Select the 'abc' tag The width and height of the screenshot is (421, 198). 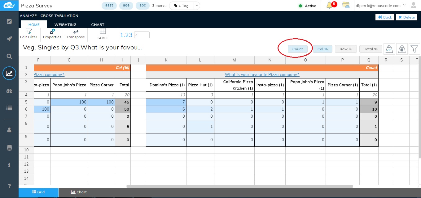(x=143, y=6)
